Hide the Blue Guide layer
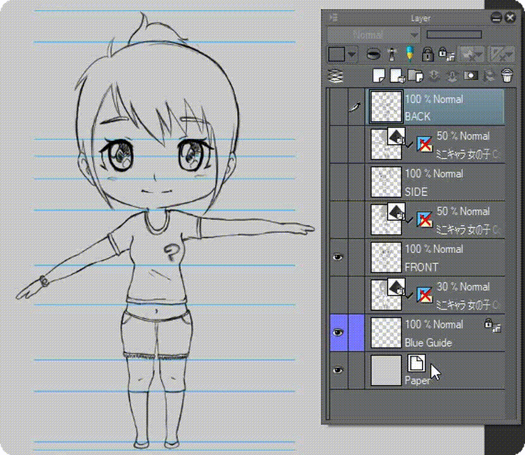Screen dimensions: 525x455 338,333
